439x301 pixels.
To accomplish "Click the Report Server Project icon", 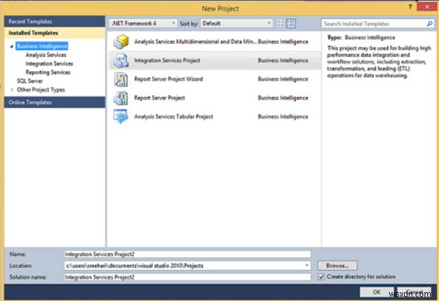I will tap(121, 98).
